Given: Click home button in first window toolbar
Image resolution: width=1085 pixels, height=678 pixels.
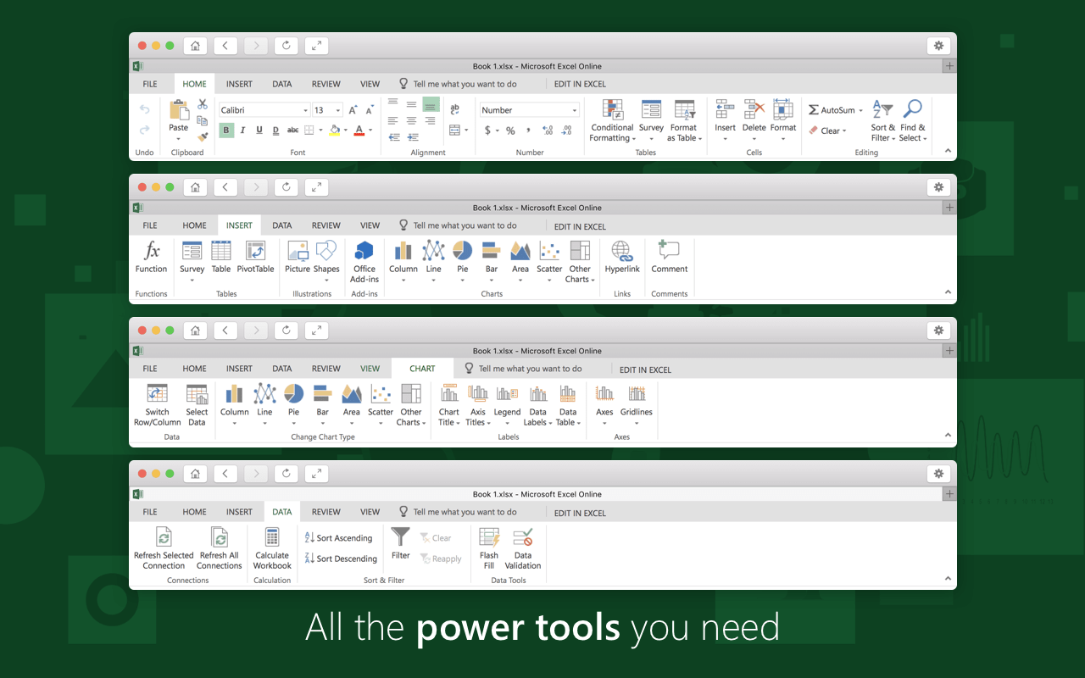Looking at the screenshot, I should (x=195, y=46).
